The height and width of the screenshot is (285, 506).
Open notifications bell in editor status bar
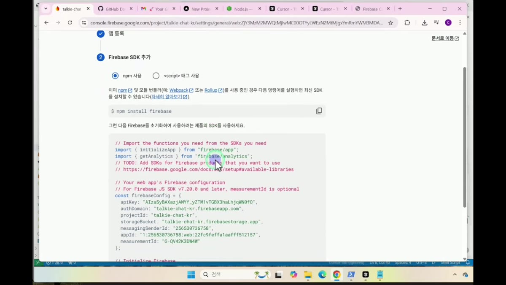click(468, 263)
